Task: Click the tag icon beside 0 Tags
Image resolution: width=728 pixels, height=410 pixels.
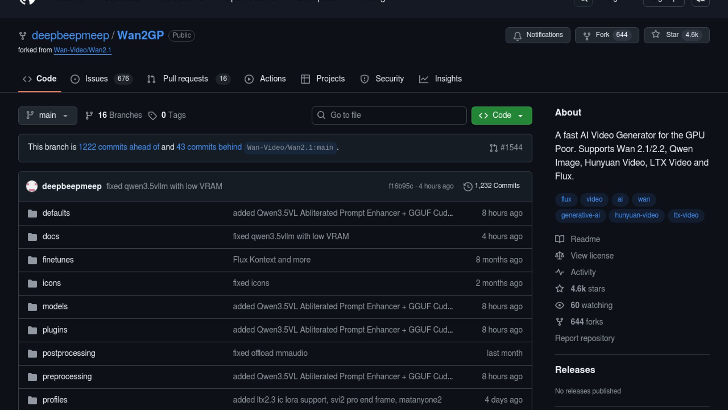Action: point(152,115)
